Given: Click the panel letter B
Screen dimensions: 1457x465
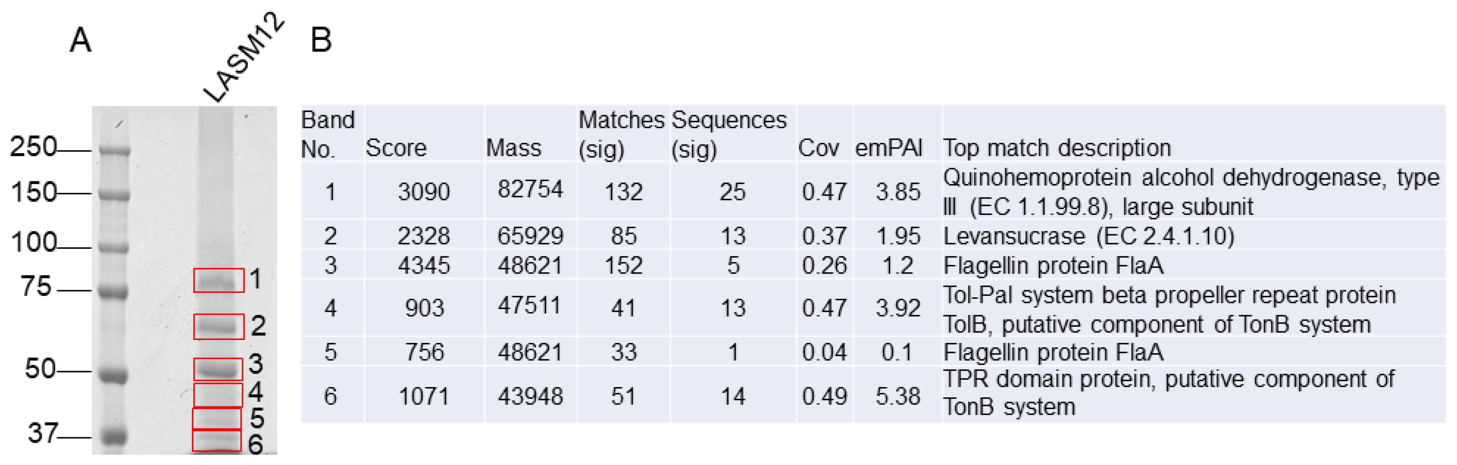Looking at the screenshot, I should 321,41.
